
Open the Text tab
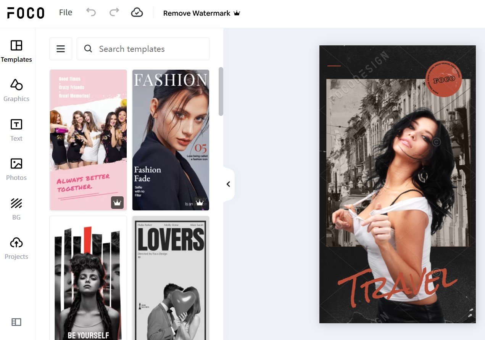pos(16,130)
